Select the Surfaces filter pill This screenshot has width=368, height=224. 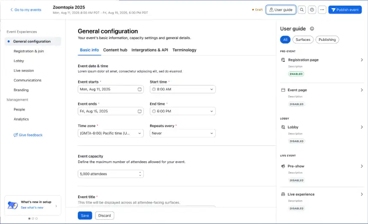(x=303, y=40)
